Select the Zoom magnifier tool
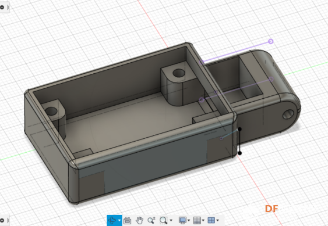This screenshot has width=328, height=226. (151, 220)
